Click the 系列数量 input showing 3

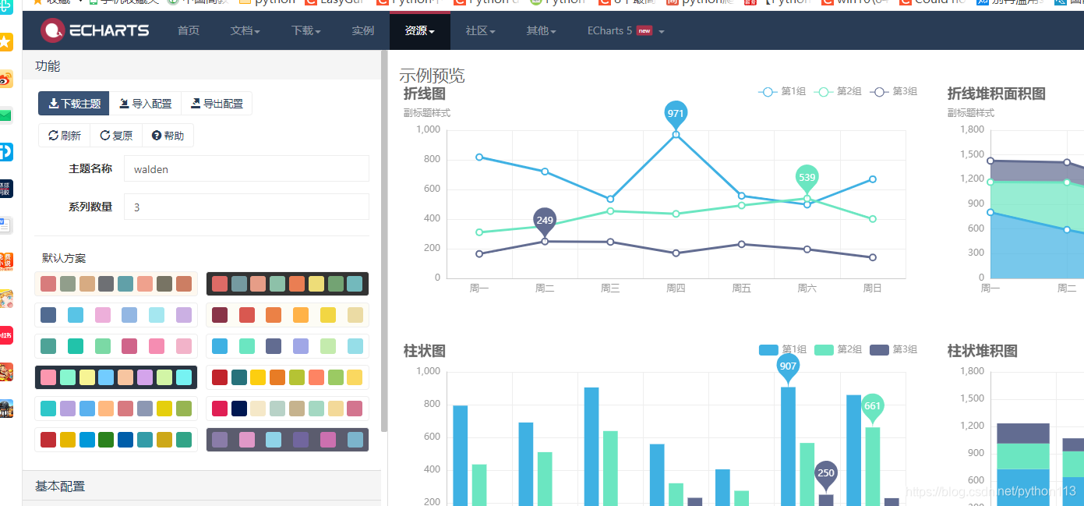pos(246,207)
